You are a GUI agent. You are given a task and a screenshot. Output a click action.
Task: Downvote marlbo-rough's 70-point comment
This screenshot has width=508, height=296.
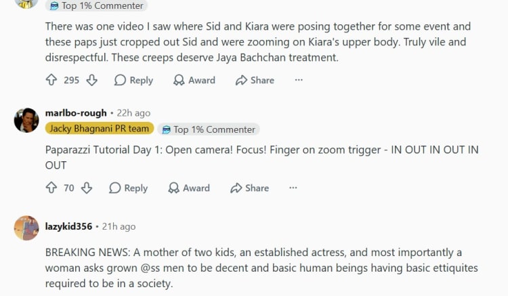[x=87, y=188]
